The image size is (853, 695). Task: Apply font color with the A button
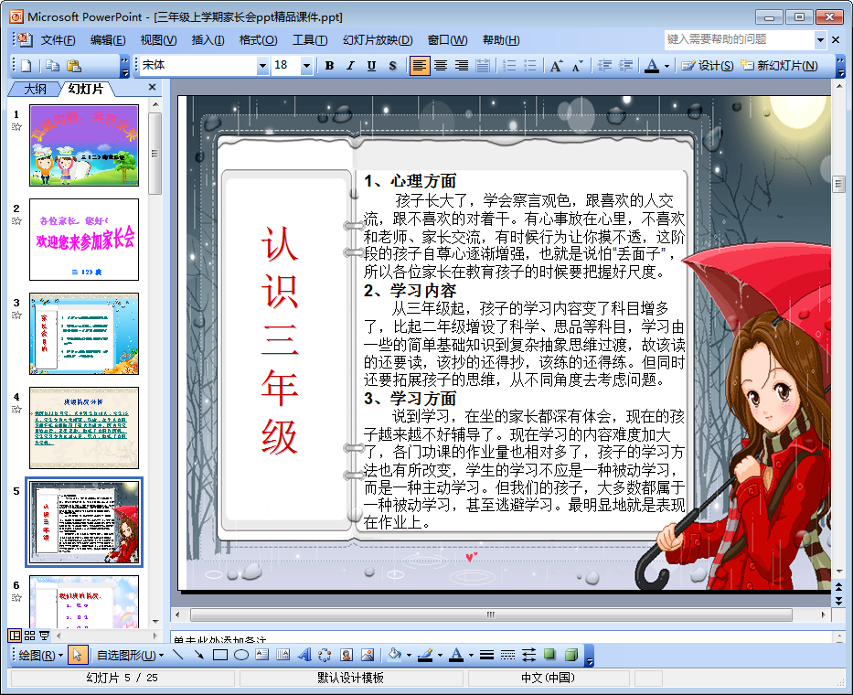[652, 66]
